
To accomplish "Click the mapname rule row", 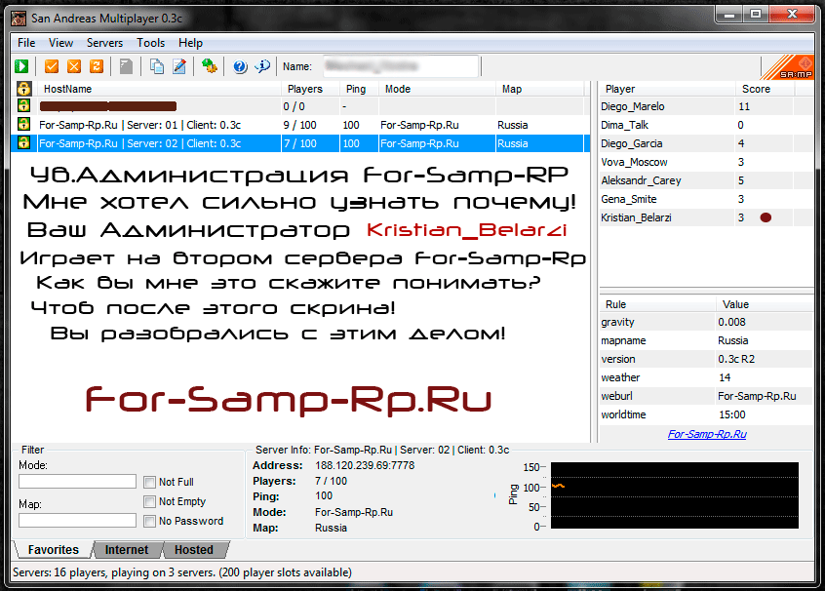I will (x=707, y=340).
